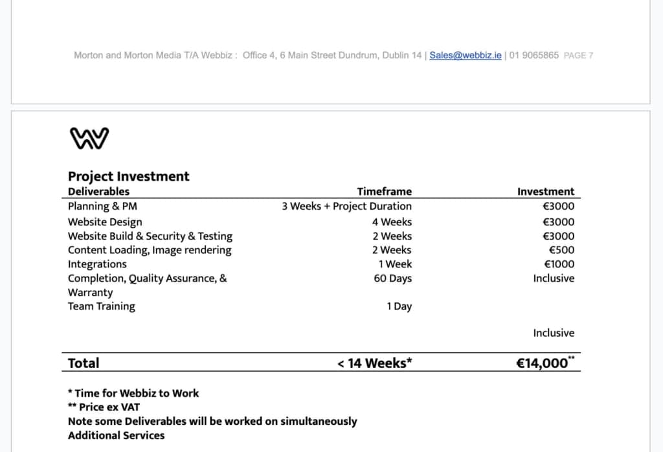This screenshot has width=663, height=452.
Task: Select the Team Training deliverable
Action: (102, 306)
